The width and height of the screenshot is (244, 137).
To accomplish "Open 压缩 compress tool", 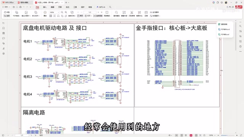I will 146,14.
